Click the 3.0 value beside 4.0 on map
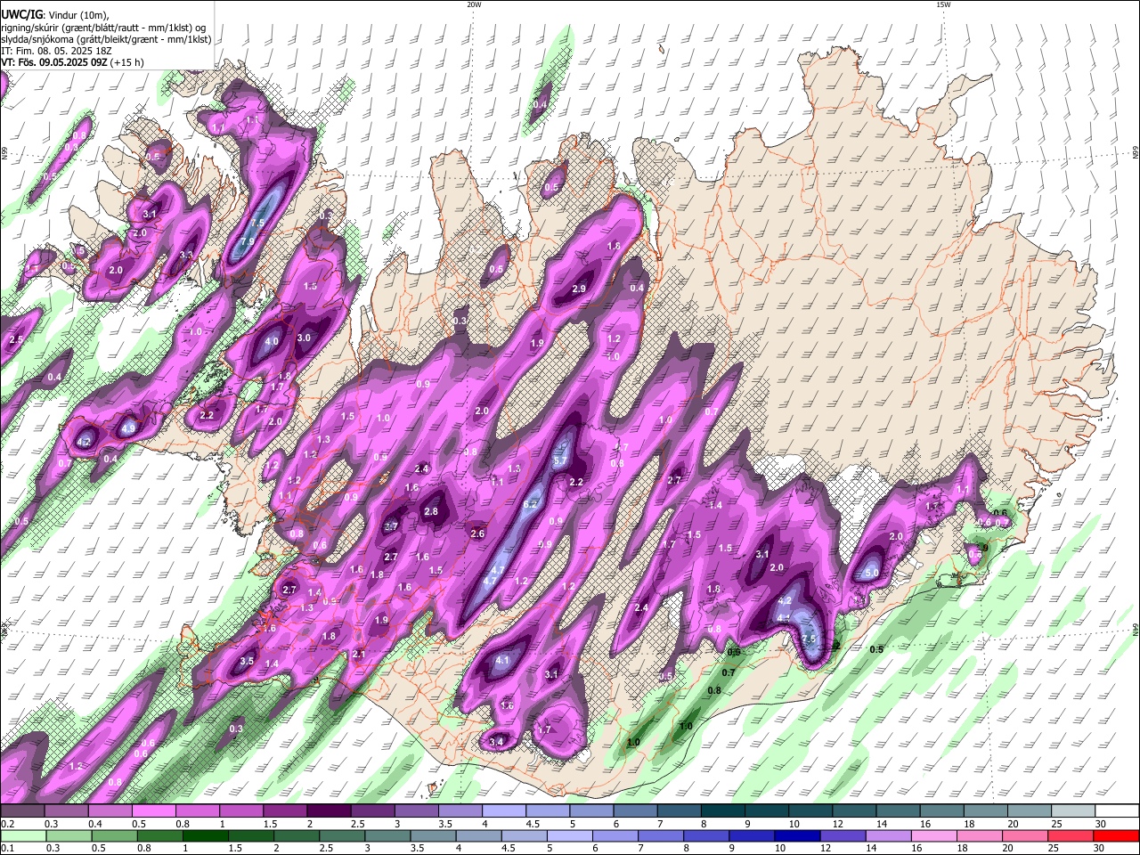 304,338
